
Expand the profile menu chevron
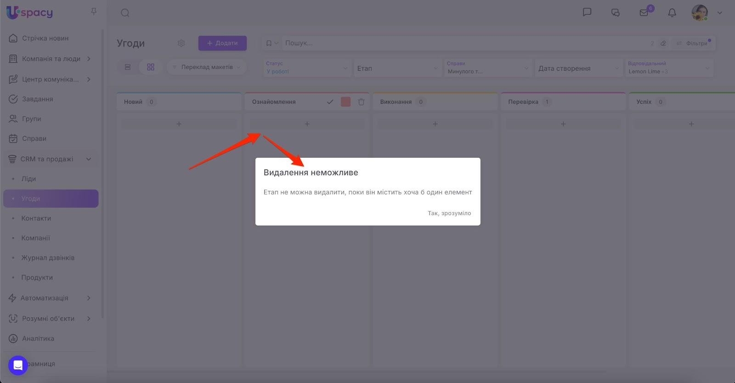(x=720, y=13)
